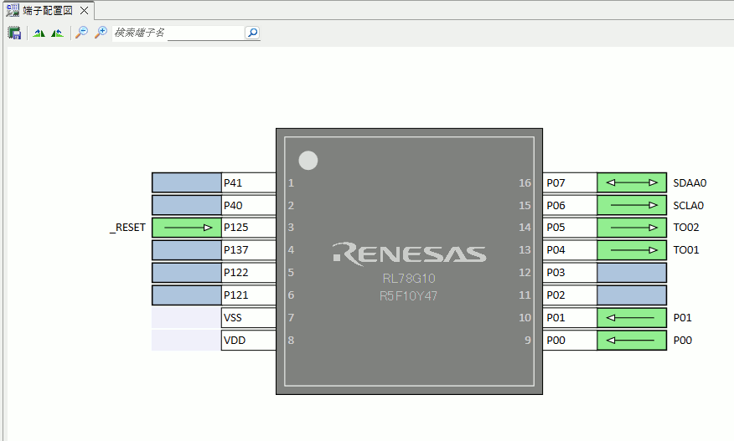Click the P00 input arrow box
This screenshot has width=734, height=441.
[x=632, y=341]
